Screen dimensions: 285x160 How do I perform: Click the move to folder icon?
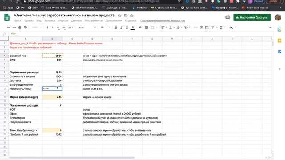coord(126,16)
